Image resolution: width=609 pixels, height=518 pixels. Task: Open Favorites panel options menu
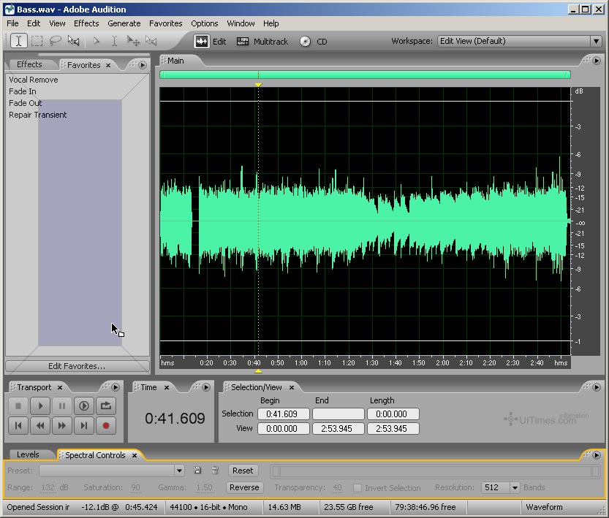point(143,65)
